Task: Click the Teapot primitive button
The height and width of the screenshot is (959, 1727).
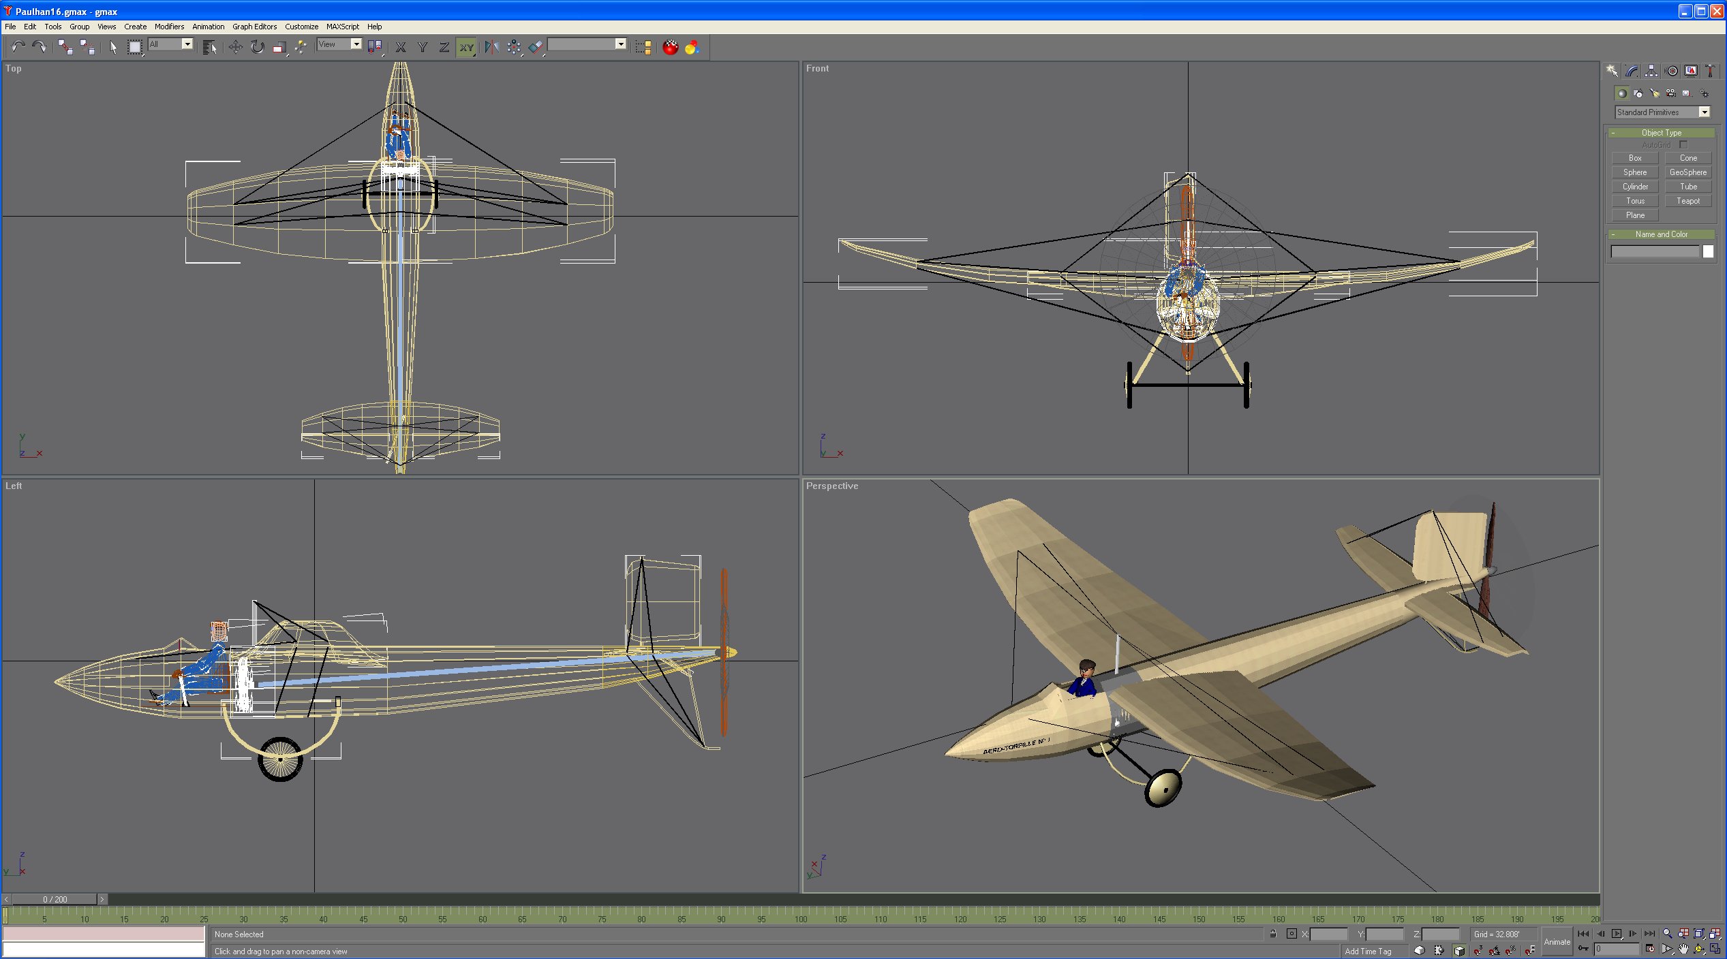Action: click(1687, 201)
